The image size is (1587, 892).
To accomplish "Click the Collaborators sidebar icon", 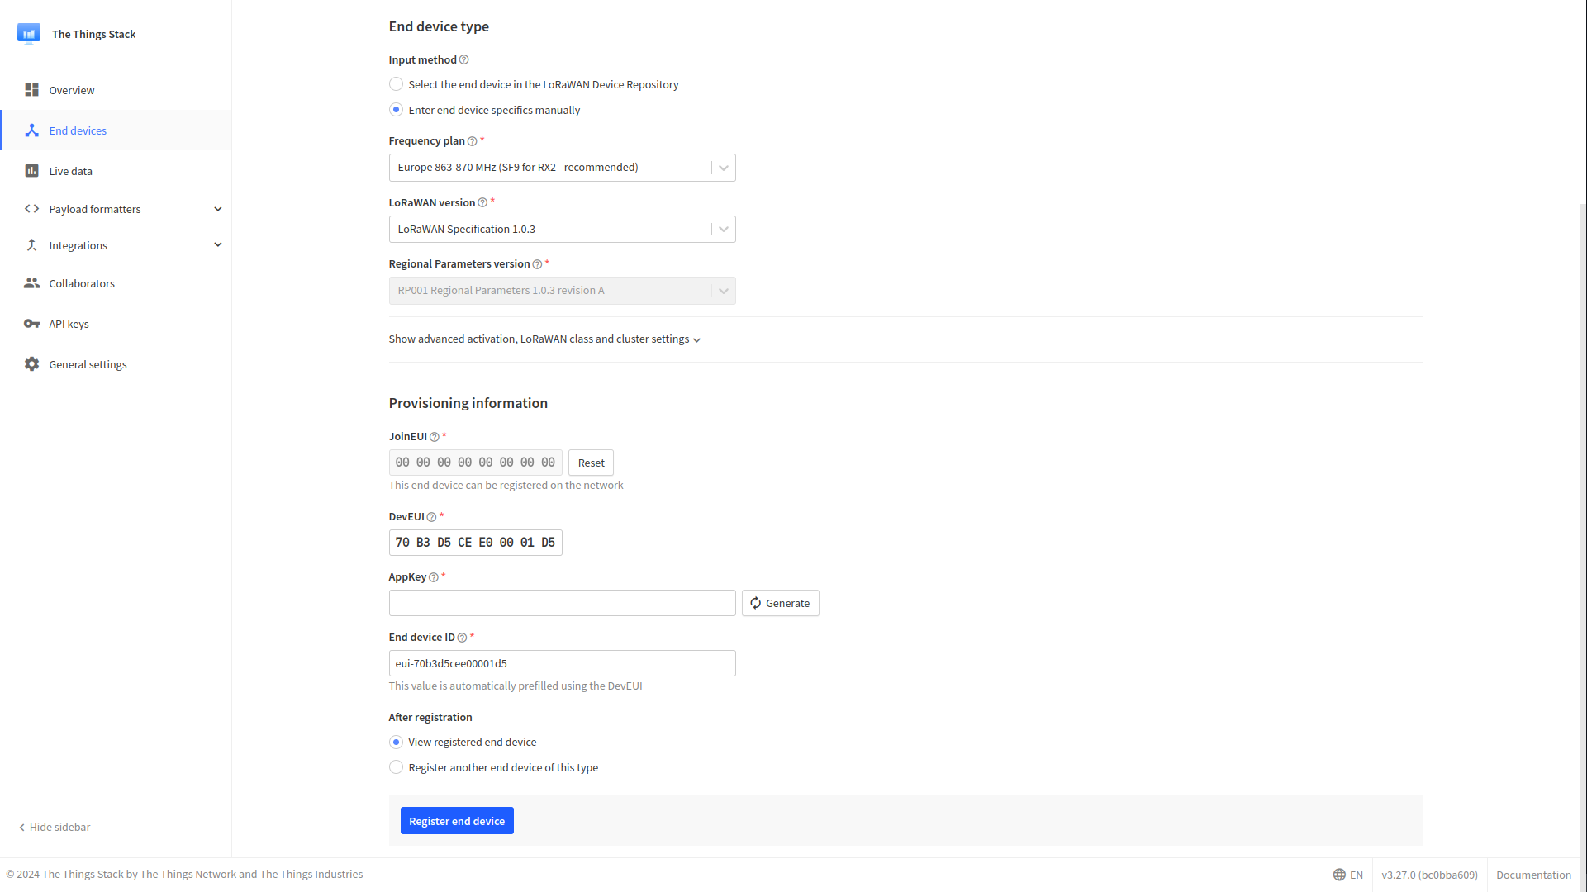I will click(31, 283).
